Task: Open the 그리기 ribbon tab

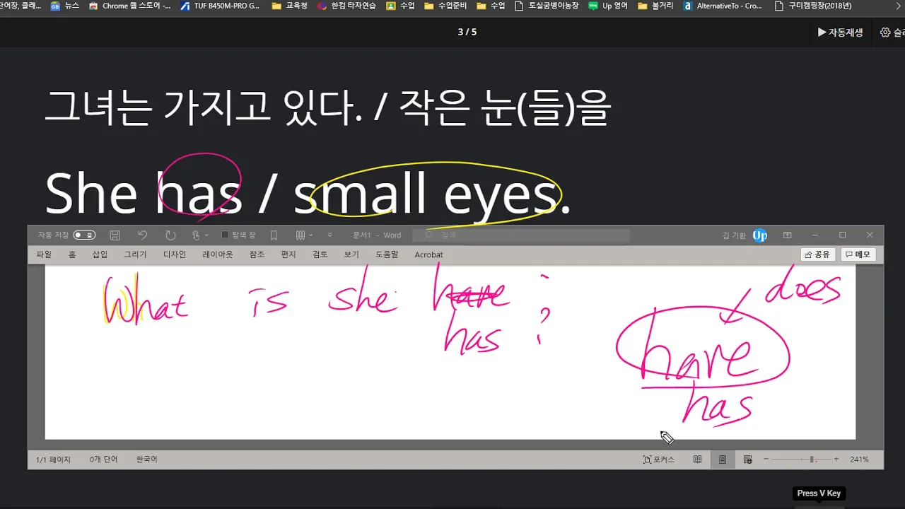Action: (135, 255)
